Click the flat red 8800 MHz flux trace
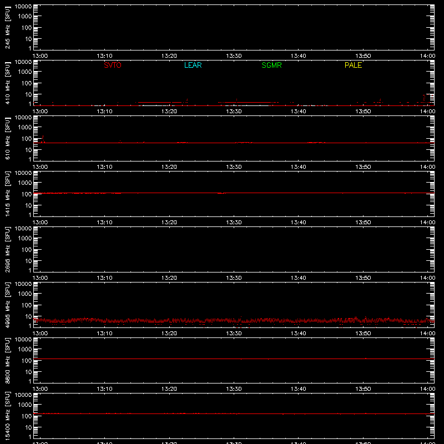Screen dimensions: 444x444 click(234, 359)
